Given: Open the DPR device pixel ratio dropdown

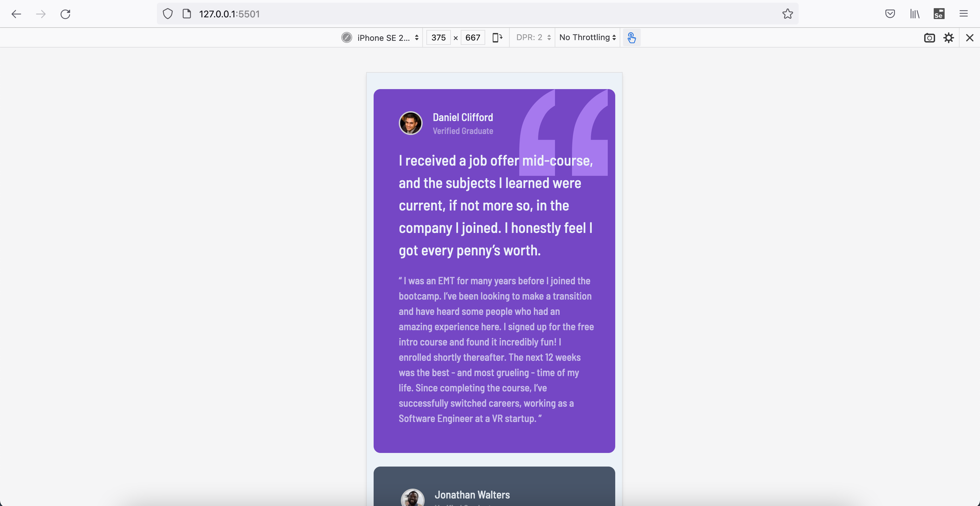Looking at the screenshot, I should [x=533, y=38].
